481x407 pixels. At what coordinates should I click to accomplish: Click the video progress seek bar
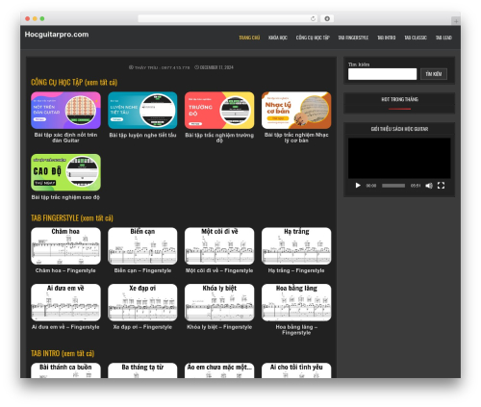click(393, 186)
